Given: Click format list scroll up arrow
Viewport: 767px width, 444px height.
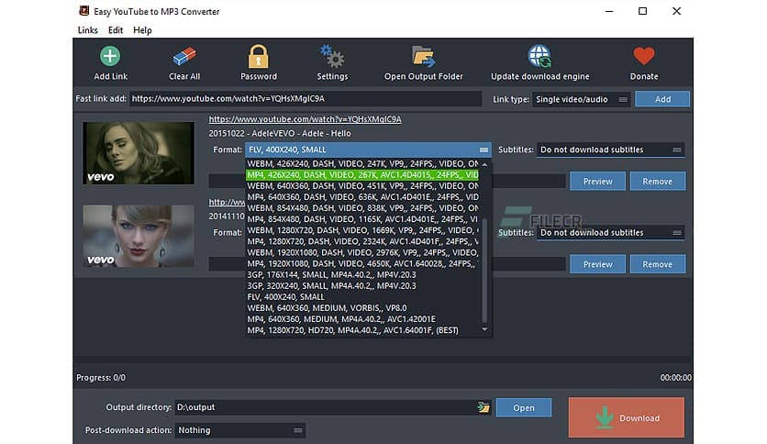Looking at the screenshot, I should pyautogui.click(x=484, y=164).
